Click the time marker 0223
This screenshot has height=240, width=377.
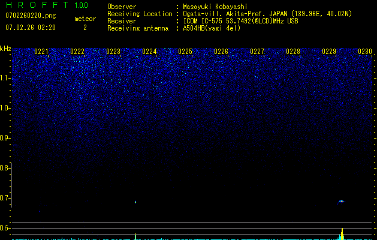click(x=113, y=52)
